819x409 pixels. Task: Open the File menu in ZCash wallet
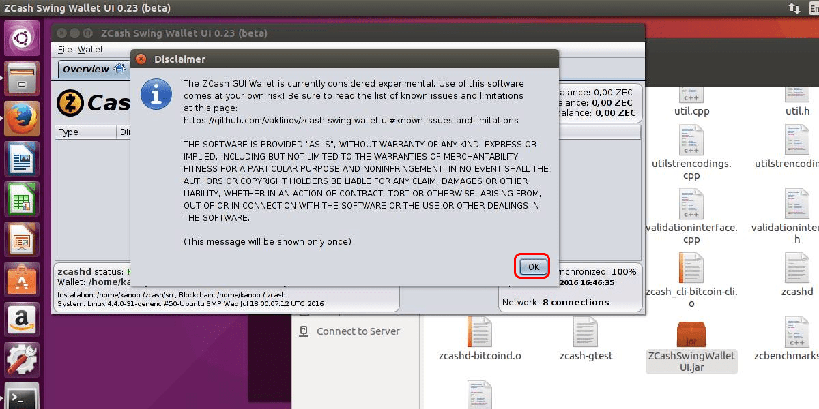pos(65,49)
